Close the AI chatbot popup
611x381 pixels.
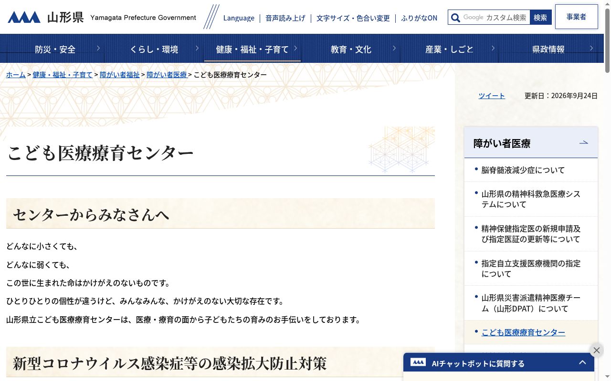[596, 351]
